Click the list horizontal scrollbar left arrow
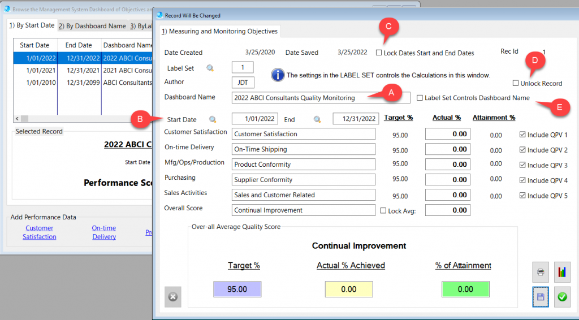The height and width of the screenshot is (320, 579). point(17,119)
